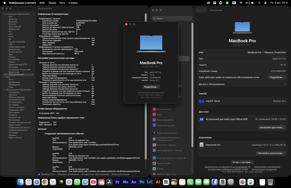Open Launchpad in the Dock

(29, 182)
